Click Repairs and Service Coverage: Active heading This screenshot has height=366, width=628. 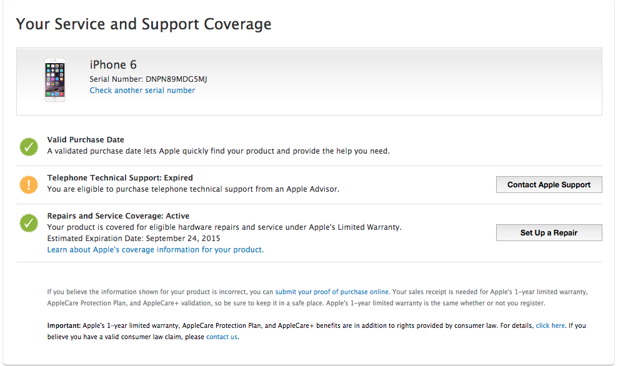[118, 216]
